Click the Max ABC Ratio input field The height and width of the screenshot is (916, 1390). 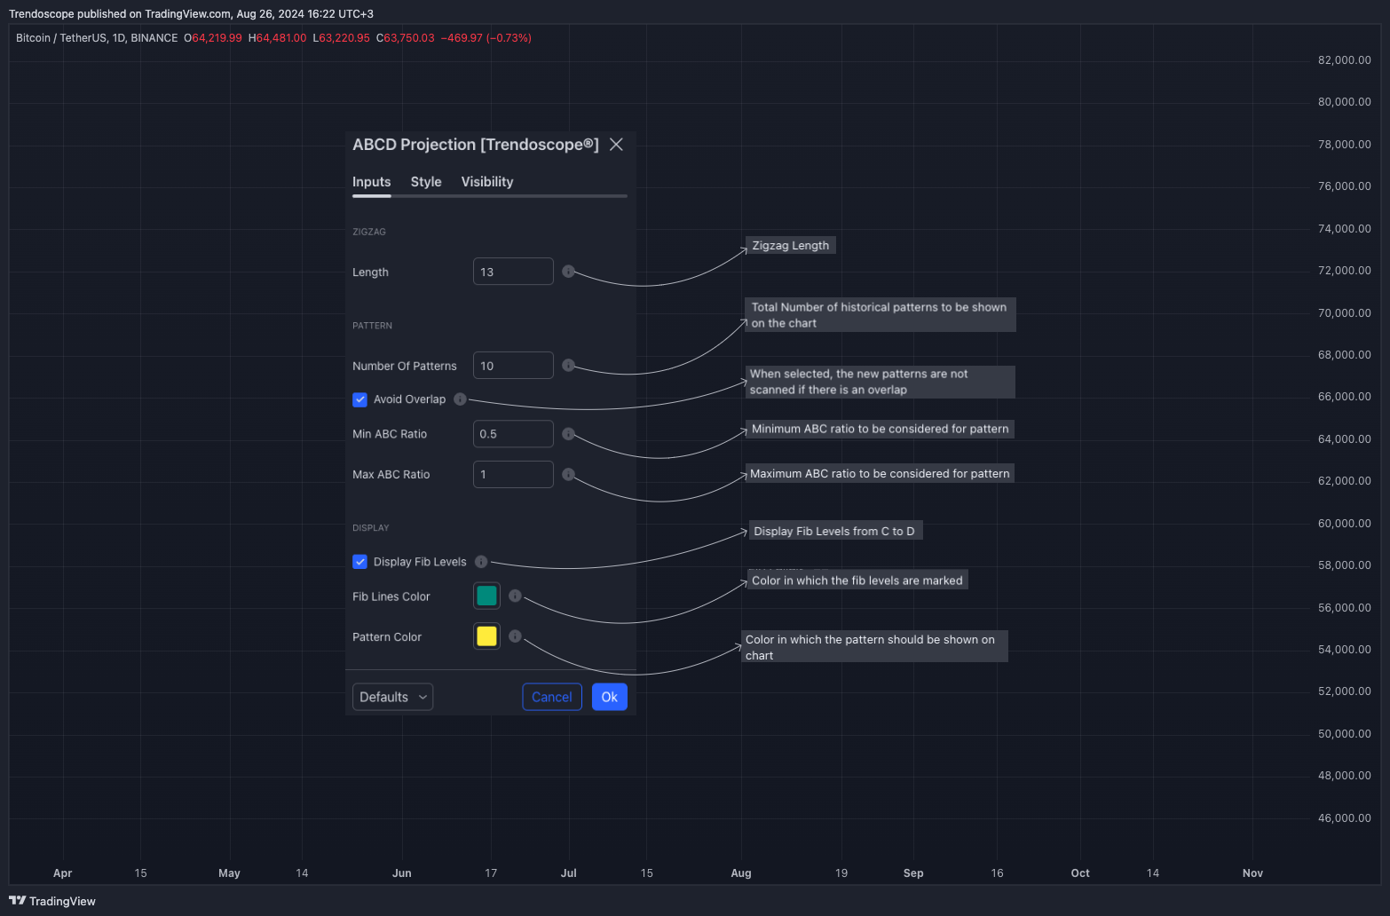click(x=513, y=475)
